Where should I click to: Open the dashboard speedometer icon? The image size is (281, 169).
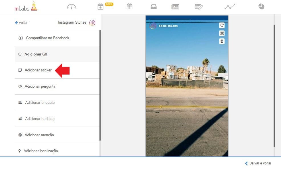(x=72, y=7)
